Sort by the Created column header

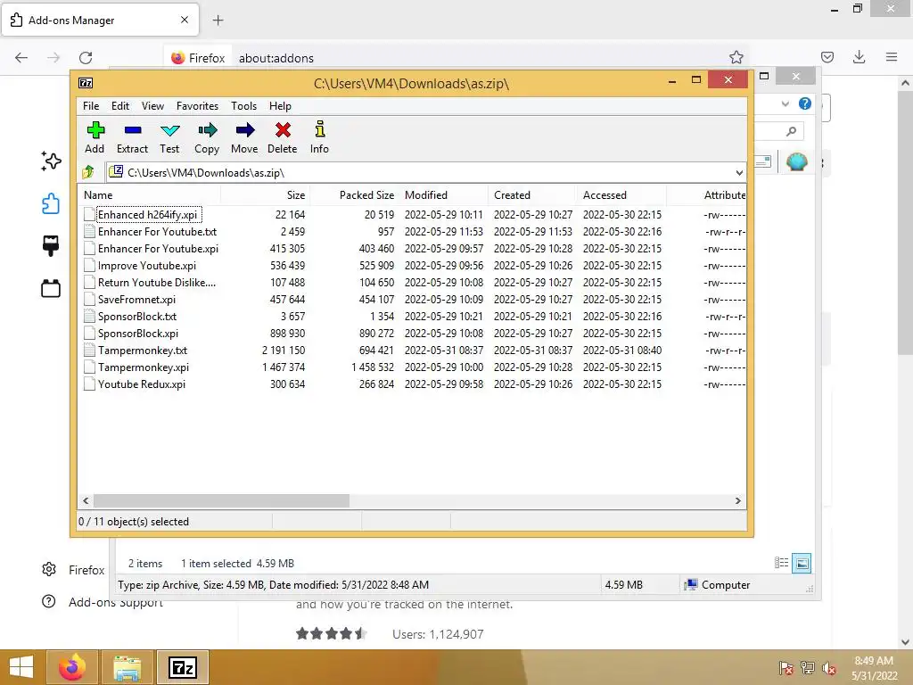click(532, 195)
